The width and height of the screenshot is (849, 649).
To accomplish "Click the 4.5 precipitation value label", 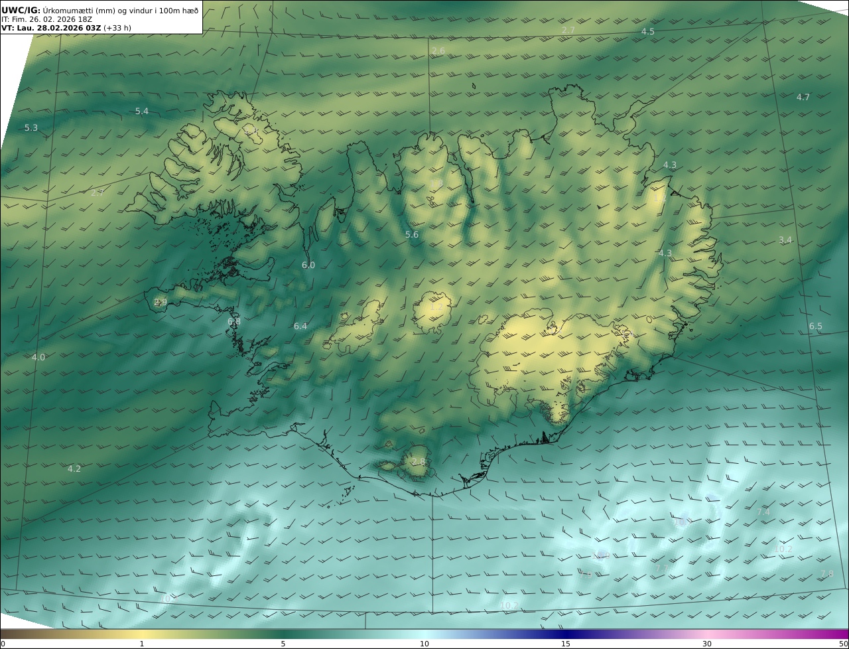I will pyautogui.click(x=647, y=32).
